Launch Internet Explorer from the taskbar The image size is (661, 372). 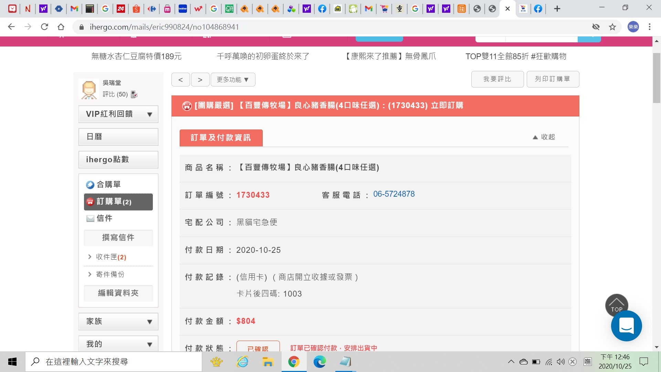click(x=242, y=362)
